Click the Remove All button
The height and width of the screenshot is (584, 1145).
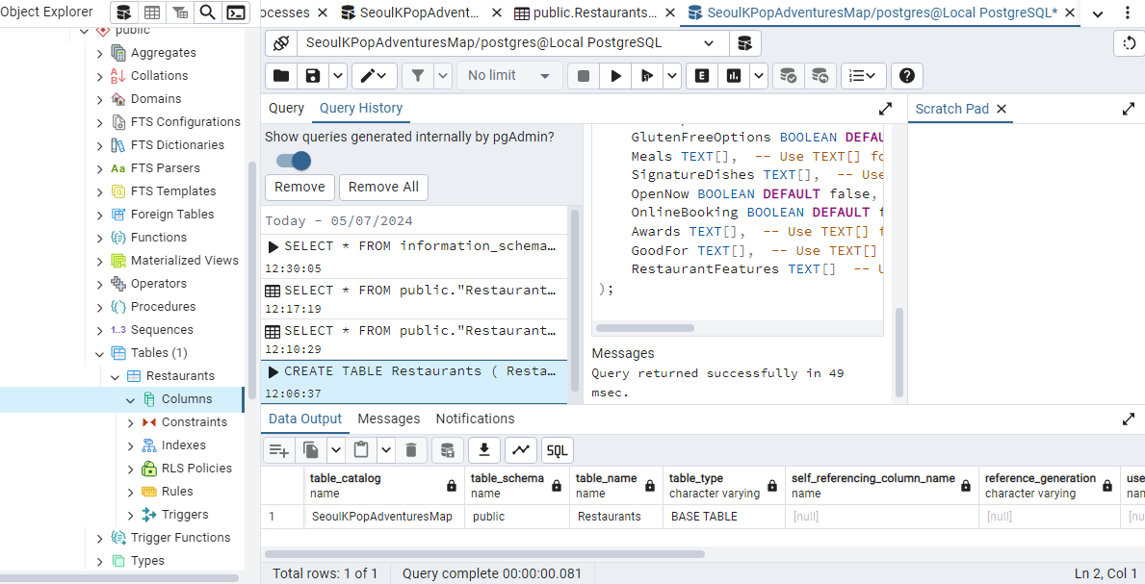point(383,187)
